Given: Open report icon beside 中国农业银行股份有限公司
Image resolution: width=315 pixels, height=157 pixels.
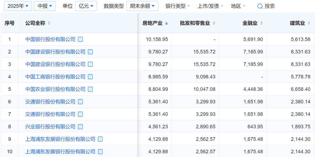Looking at the screenshot, I should [x=90, y=89].
